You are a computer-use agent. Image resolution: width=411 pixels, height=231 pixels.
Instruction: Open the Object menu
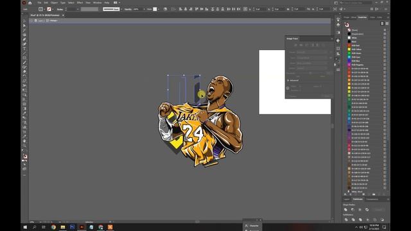[54, 3]
